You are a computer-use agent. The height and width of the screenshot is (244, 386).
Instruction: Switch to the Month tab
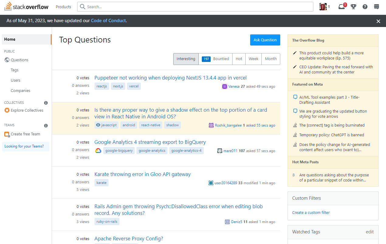[271, 59]
